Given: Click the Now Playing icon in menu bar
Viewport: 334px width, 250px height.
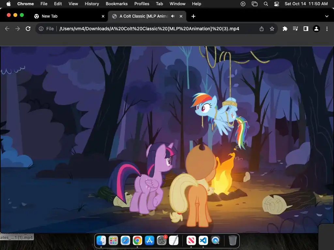Looking at the screenshot, I should [x=243, y=4].
